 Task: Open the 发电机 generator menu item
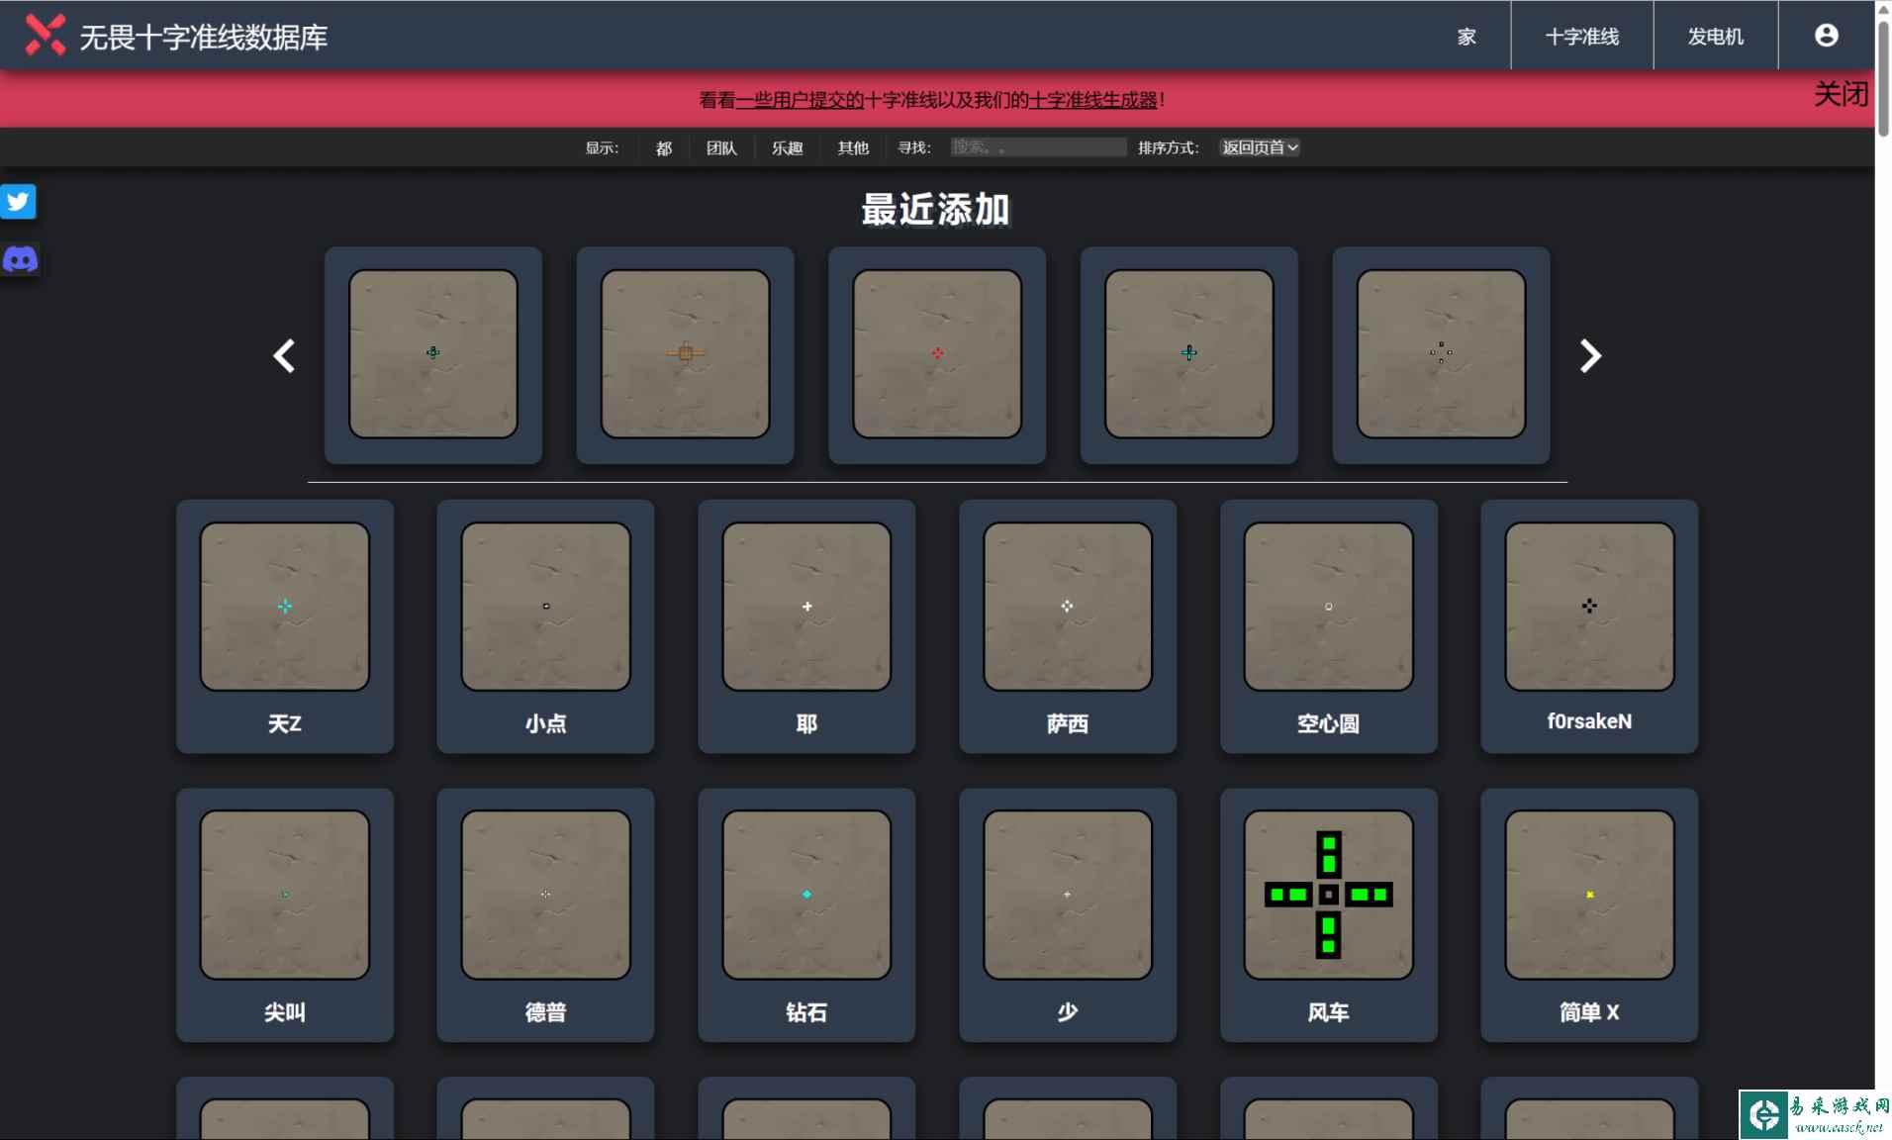[x=1715, y=37]
